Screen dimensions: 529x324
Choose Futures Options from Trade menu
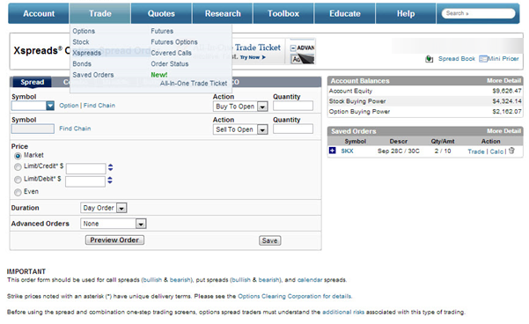174,42
